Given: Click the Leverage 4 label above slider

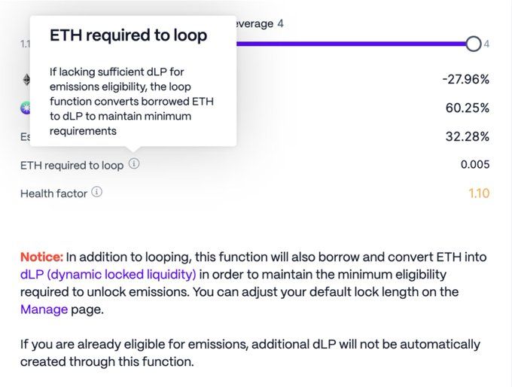Looking at the screenshot, I should [260, 23].
